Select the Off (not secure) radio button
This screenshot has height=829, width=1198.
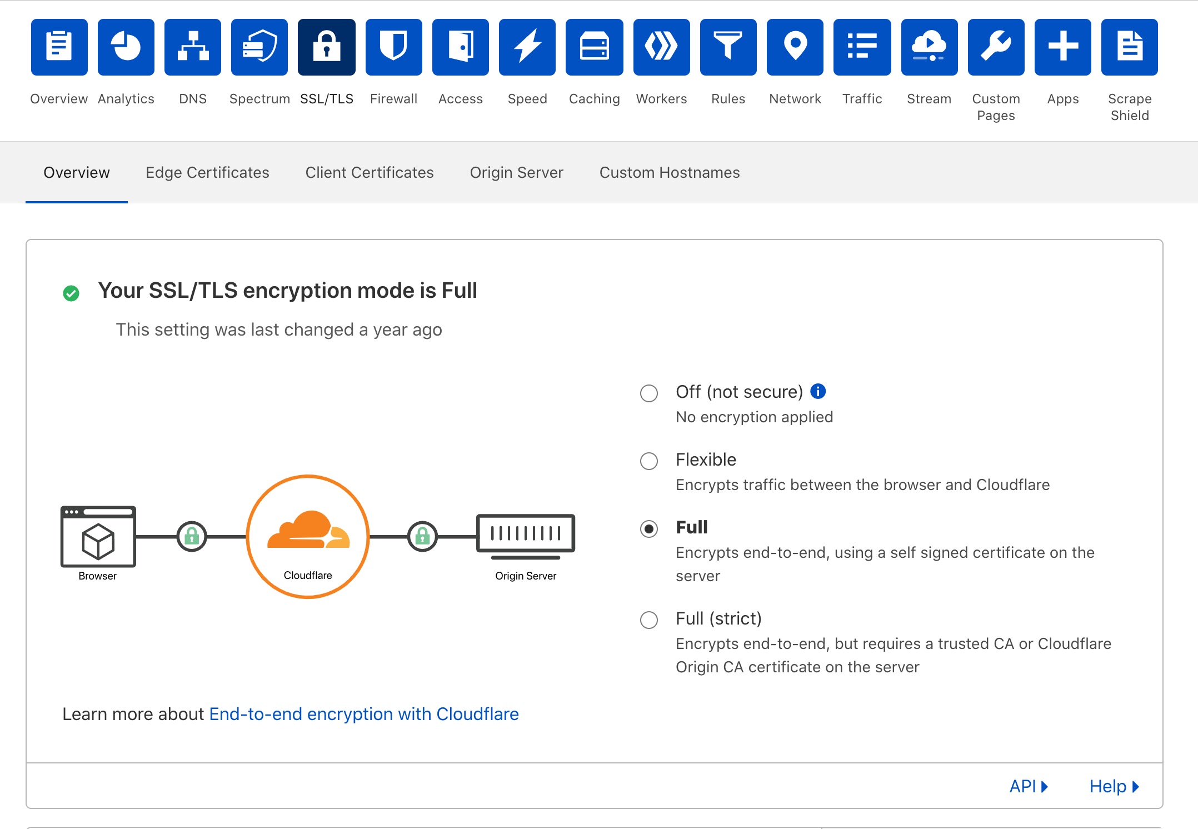coord(649,393)
